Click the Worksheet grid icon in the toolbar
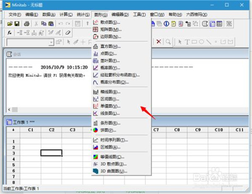 point(212,24)
